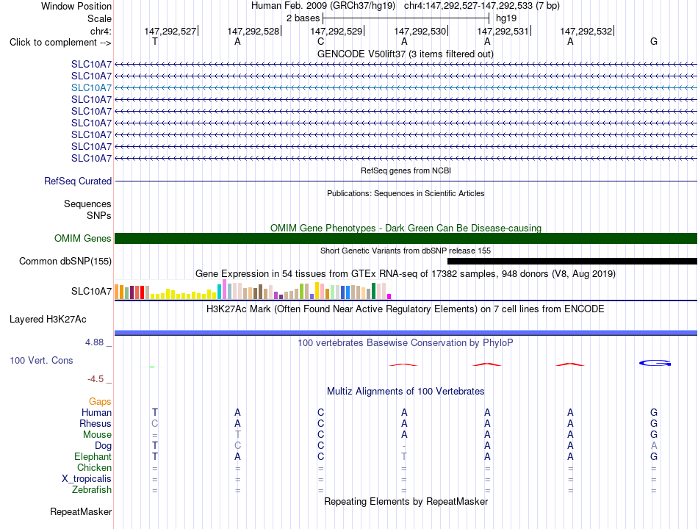Image resolution: width=698 pixels, height=529 pixels.
Task: Click the blue H3K27Ac signal bar
Action: tap(406, 333)
